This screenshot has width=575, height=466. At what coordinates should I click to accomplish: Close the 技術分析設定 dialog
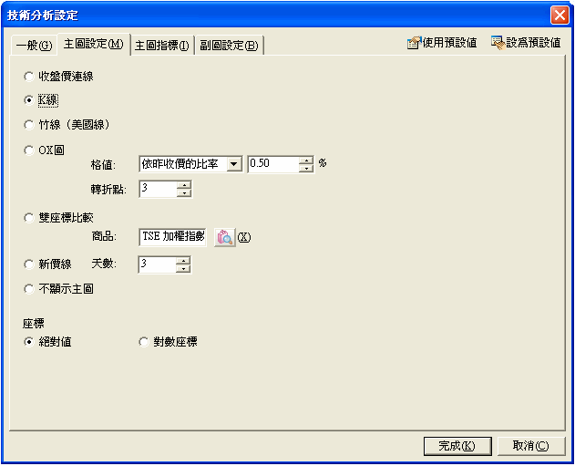tap(560, 16)
